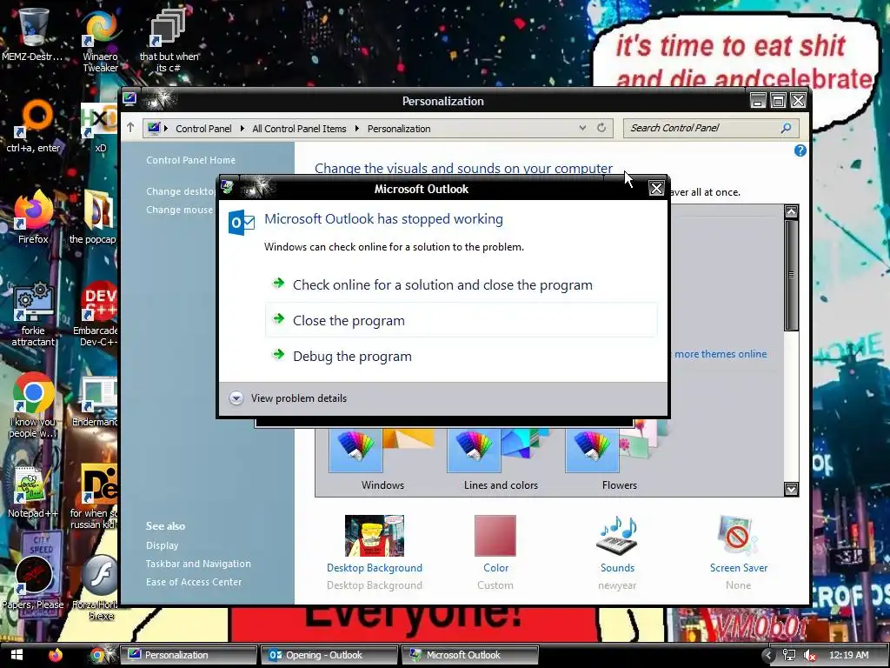The height and width of the screenshot is (668, 890).
Task: Close the Microsoft Outlook error dialog
Action: click(656, 189)
